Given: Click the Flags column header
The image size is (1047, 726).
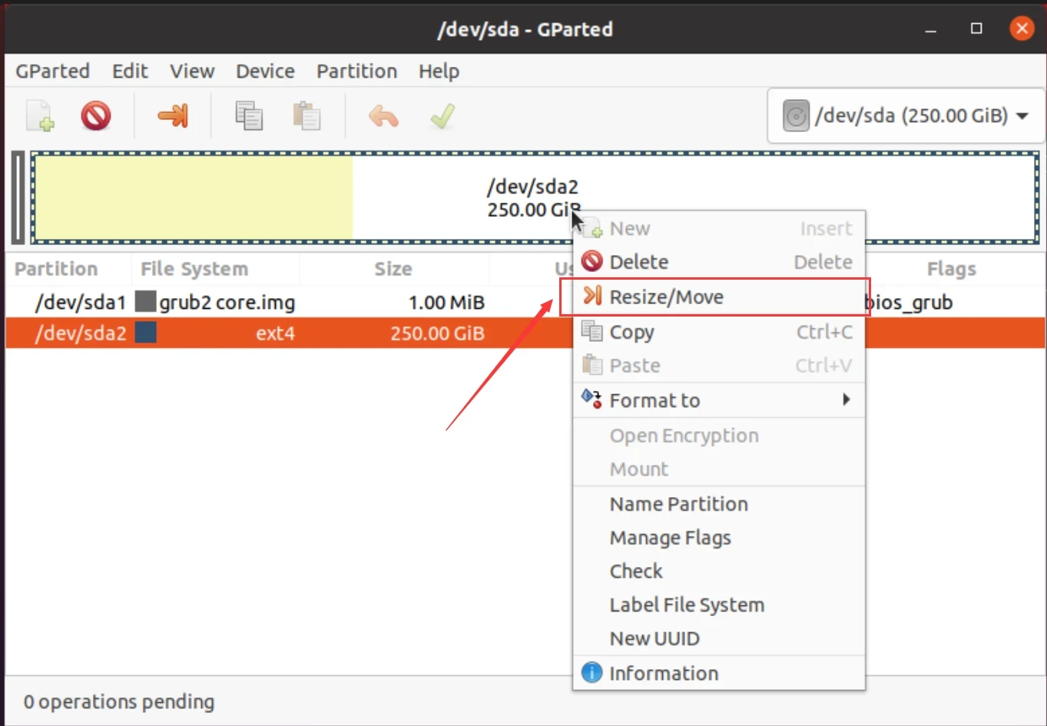Looking at the screenshot, I should coord(951,269).
